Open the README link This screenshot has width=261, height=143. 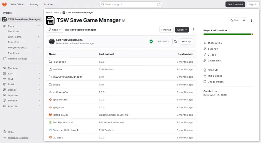click(213, 70)
